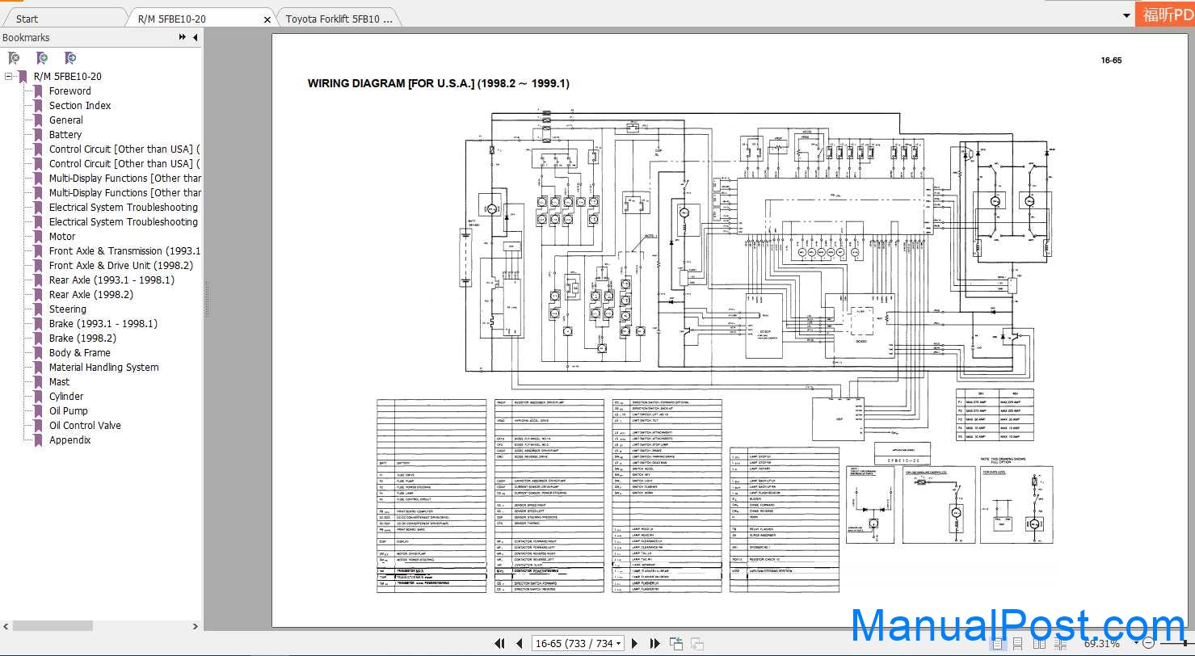Click the bookmark icon beside Cylinder
This screenshot has height=656, width=1195.
(38, 397)
